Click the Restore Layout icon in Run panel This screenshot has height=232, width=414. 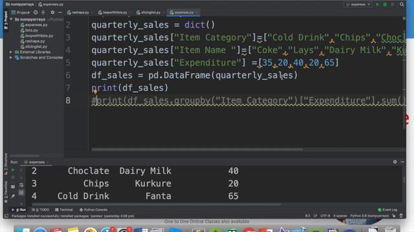[13, 187]
